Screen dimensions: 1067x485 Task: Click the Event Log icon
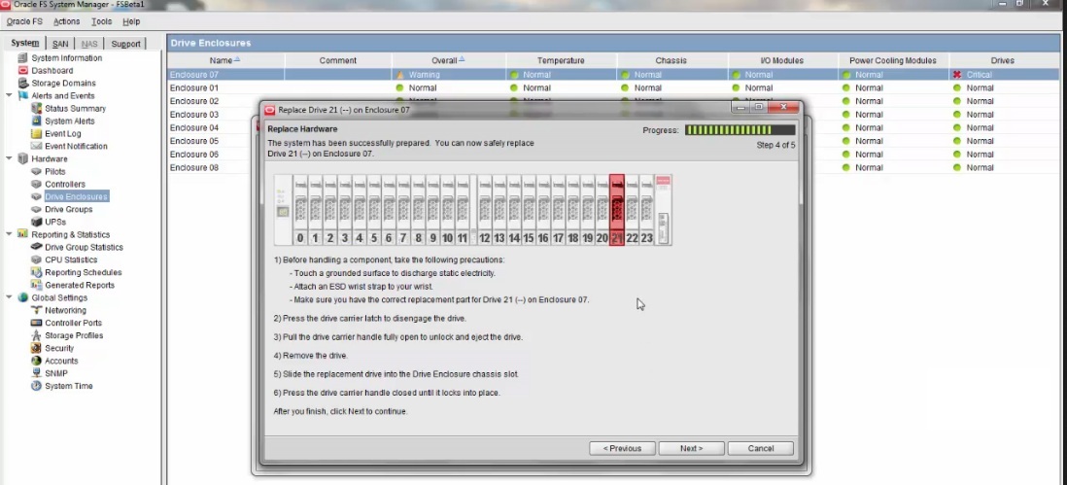point(37,134)
